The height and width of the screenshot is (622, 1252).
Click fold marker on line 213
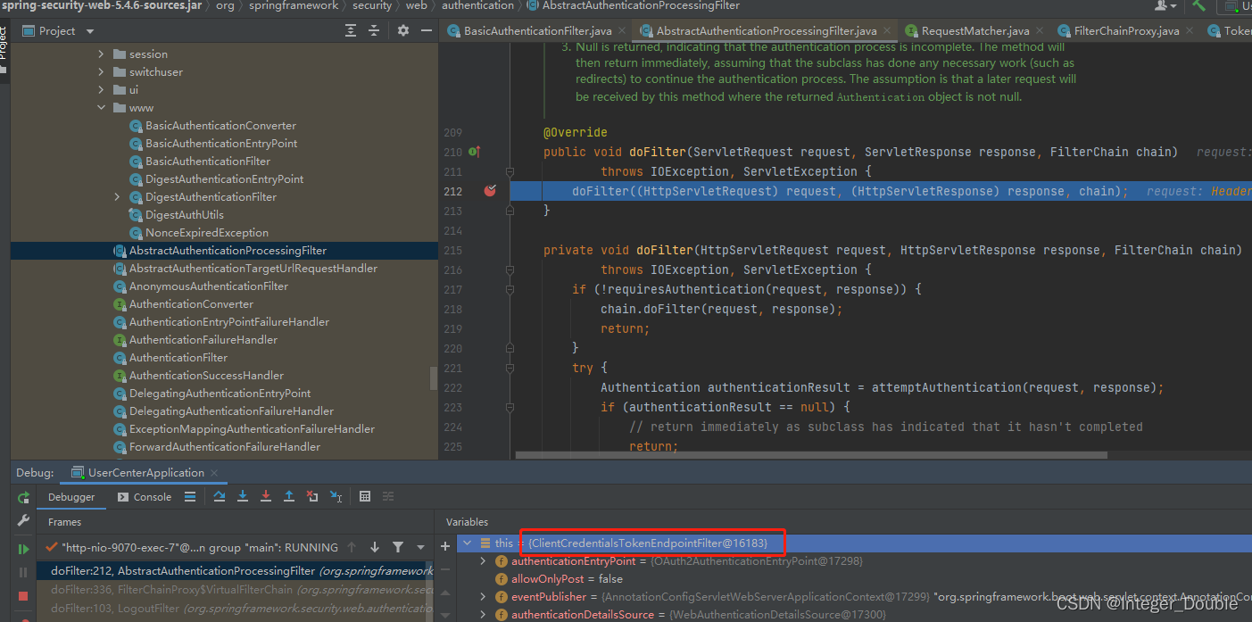(510, 211)
